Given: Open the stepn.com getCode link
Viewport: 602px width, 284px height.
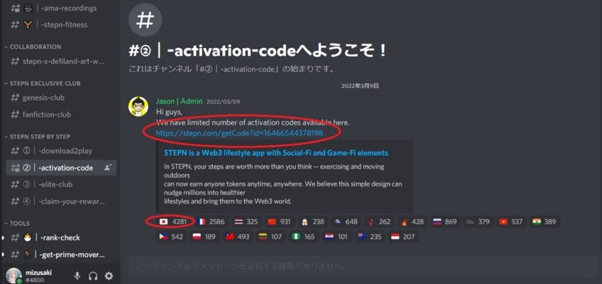Looking at the screenshot, I should click(x=239, y=133).
